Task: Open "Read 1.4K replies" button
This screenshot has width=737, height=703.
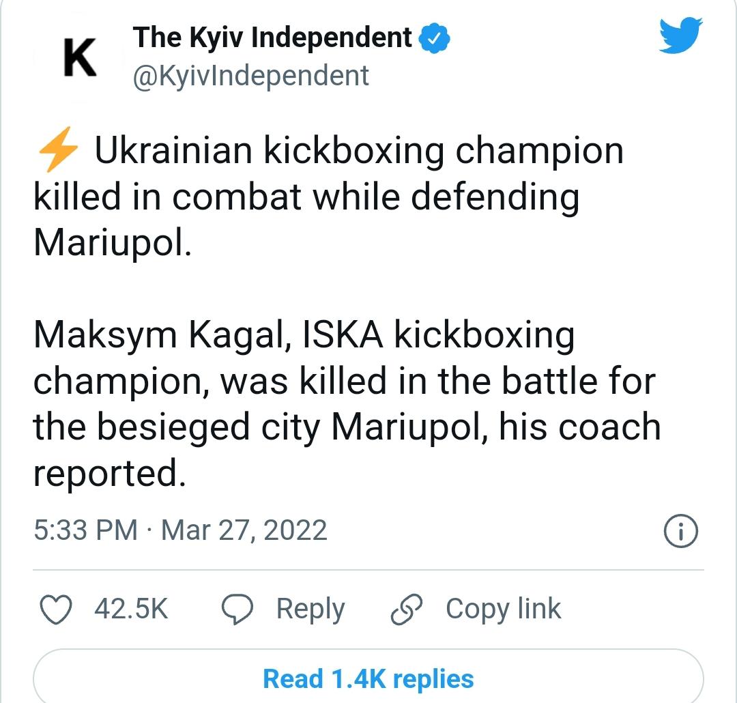Action: [x=368, y=679]
